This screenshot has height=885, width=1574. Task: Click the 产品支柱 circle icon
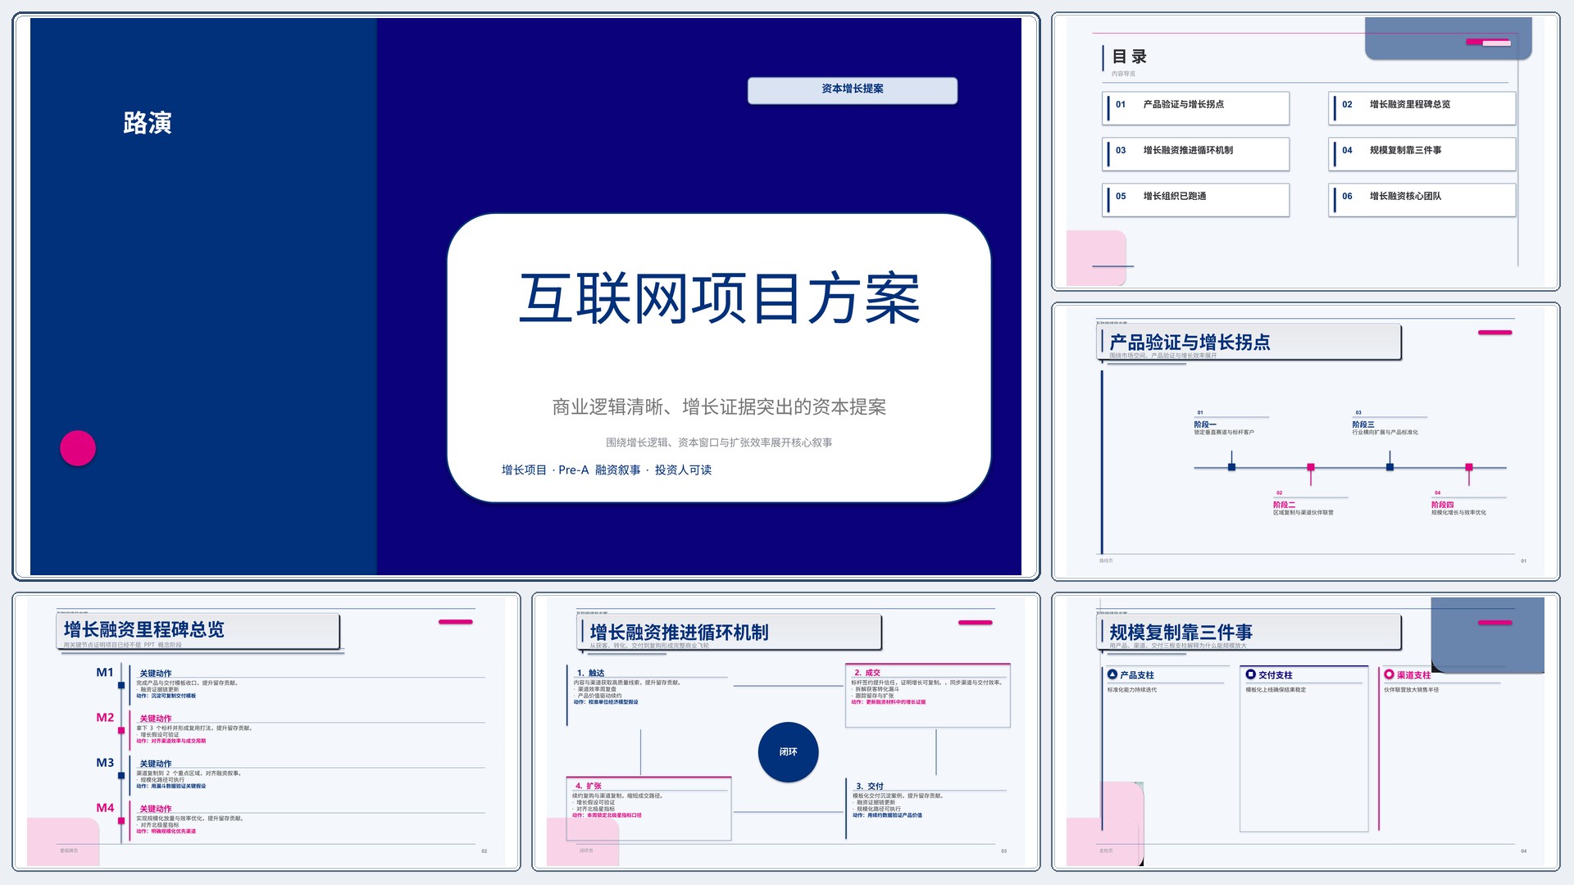click(x=1112, y=674)
